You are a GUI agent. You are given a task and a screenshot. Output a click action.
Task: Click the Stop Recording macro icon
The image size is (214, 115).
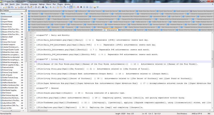81,7
